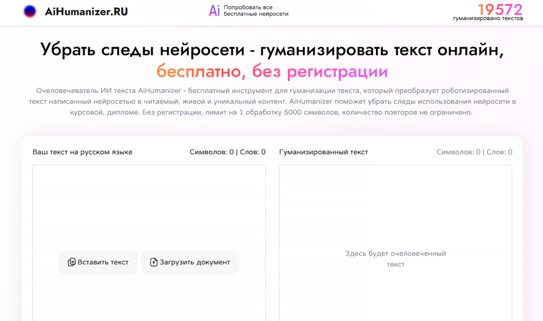Click the AiHumanizer.RU site title
Viewport: 543px width, 321px height.
(x=85, y=11)
